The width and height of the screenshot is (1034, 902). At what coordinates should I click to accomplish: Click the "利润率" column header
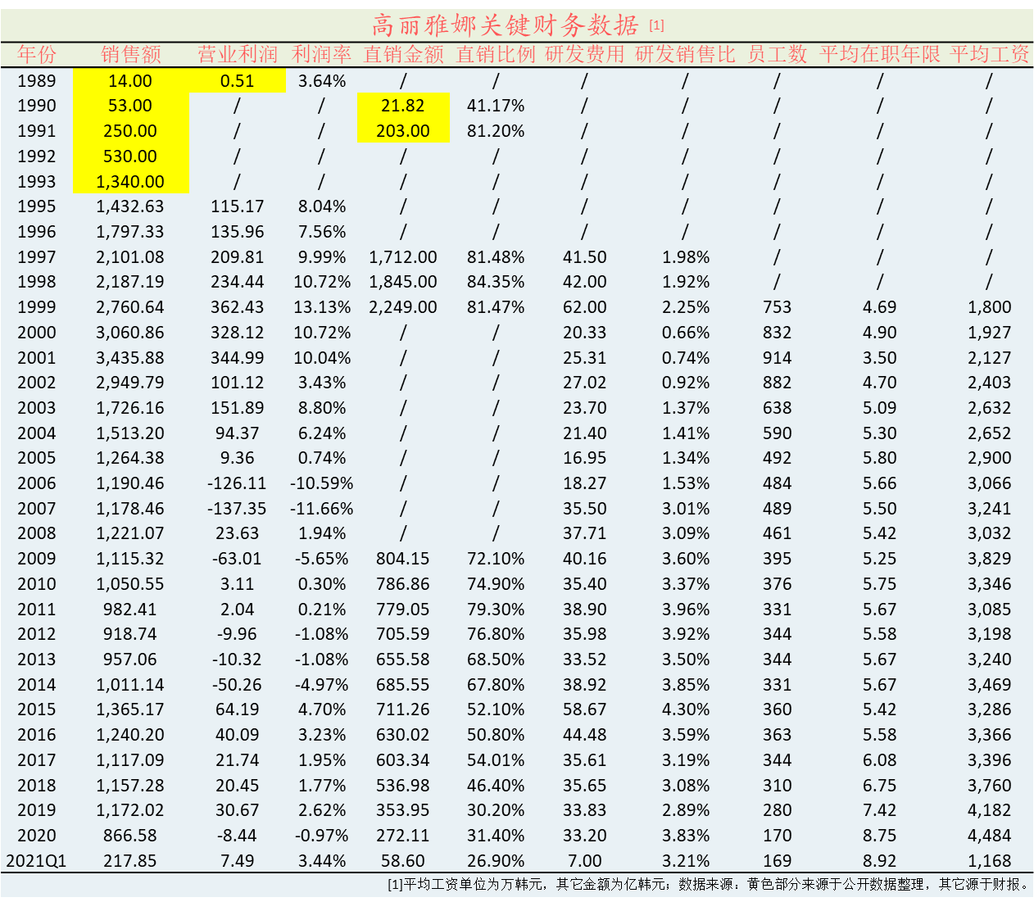pyautogui.click(x=322, y=55)
